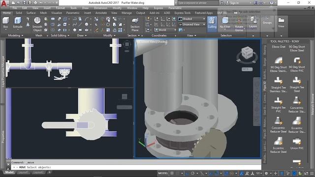Expand the View panel dropdown below the ribbon
315x177 pixels.
tap(191, 35)
